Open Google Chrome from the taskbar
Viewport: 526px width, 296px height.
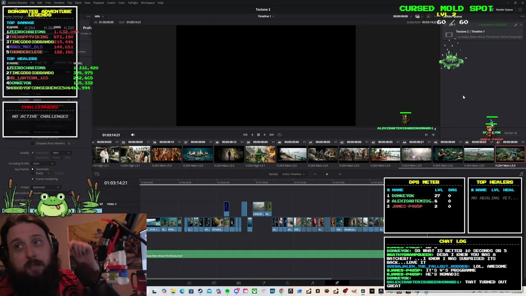click(281, 291)
